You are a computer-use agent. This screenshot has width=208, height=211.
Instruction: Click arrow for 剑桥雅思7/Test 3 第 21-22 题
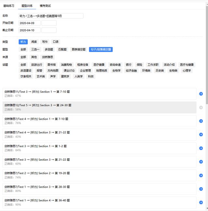pos(201,162)
